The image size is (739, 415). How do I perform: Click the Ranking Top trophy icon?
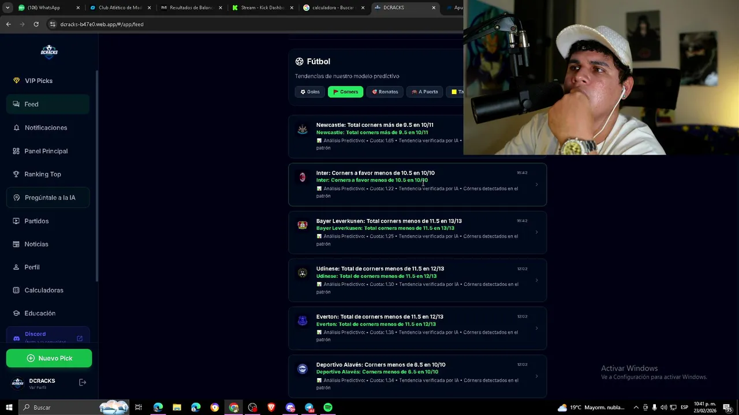(x=16, y=174)
